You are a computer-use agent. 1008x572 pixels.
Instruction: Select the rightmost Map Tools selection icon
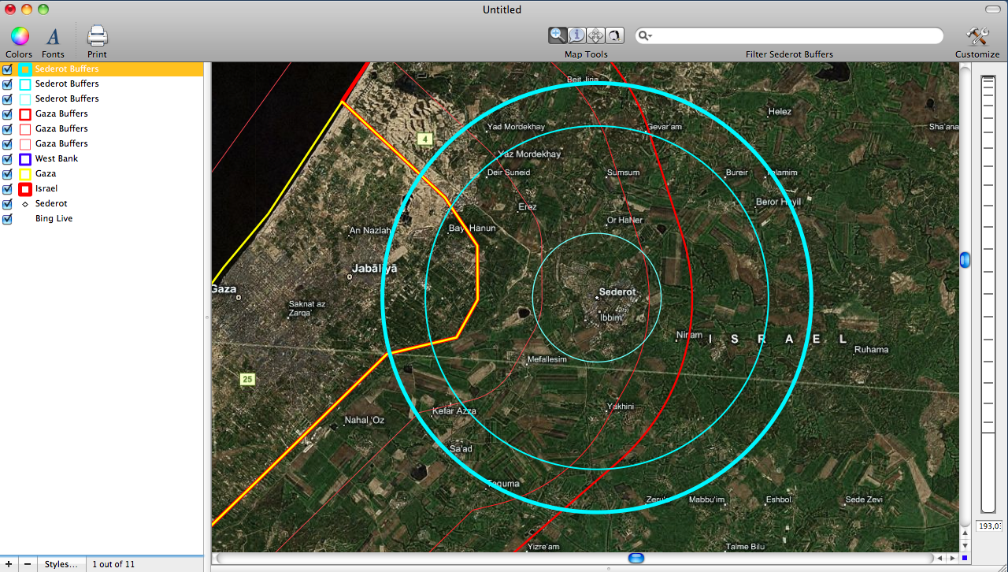tap(615, 35)
